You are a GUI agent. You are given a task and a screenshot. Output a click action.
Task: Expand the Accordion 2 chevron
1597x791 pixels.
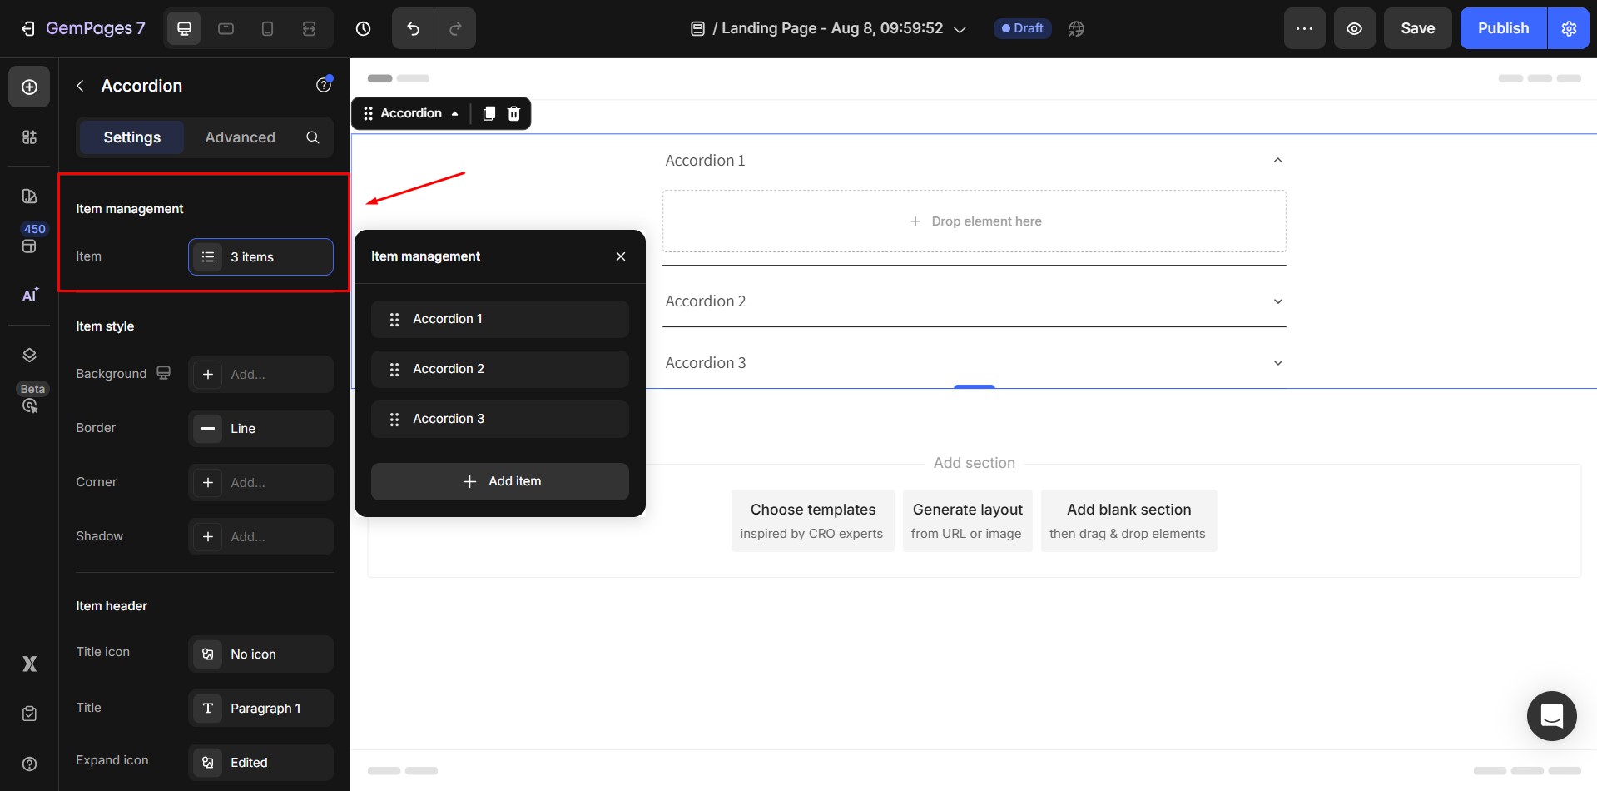pos(1277,301)
